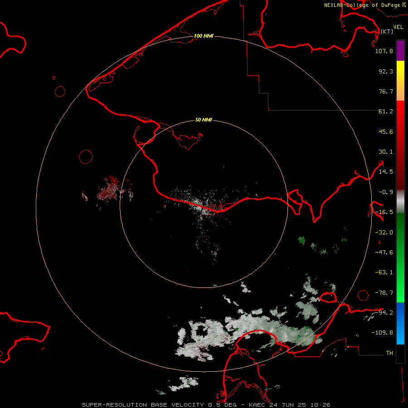Screen dimensions: 408x408
Task: Click the -47.6 value on velocity scale
Action: [384, 253]
